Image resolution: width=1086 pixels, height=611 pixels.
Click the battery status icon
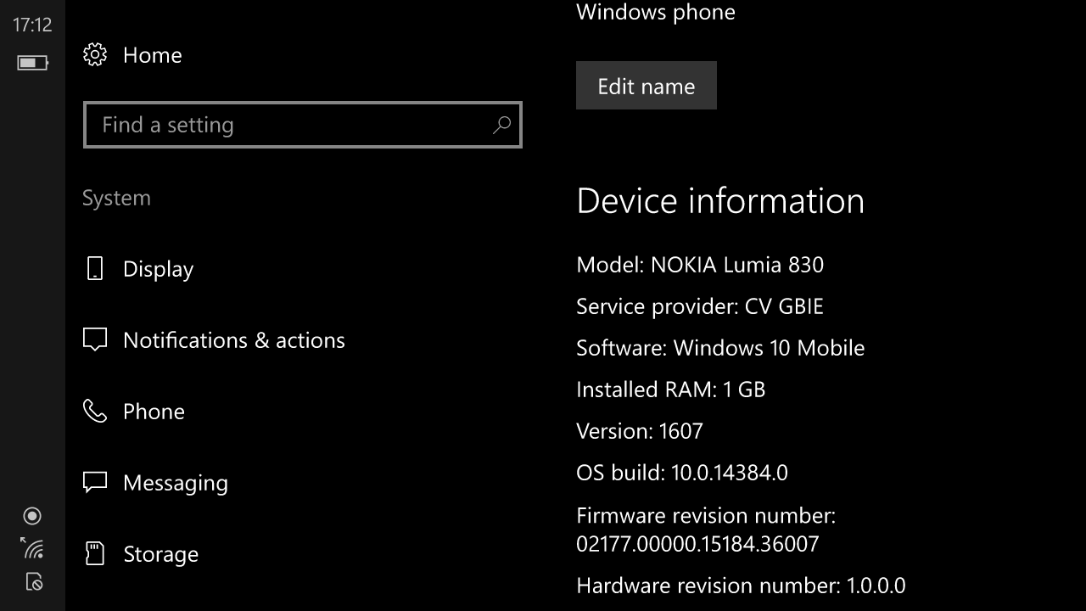(32, 63)
